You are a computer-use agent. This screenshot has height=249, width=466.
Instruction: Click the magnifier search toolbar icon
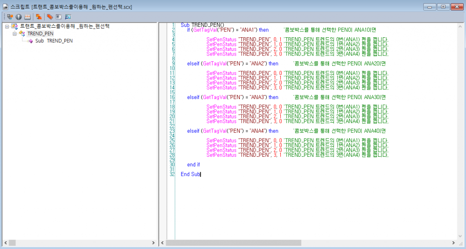(68, 17)
